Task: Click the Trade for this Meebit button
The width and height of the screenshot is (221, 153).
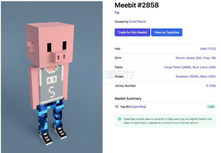Action: 132,32
